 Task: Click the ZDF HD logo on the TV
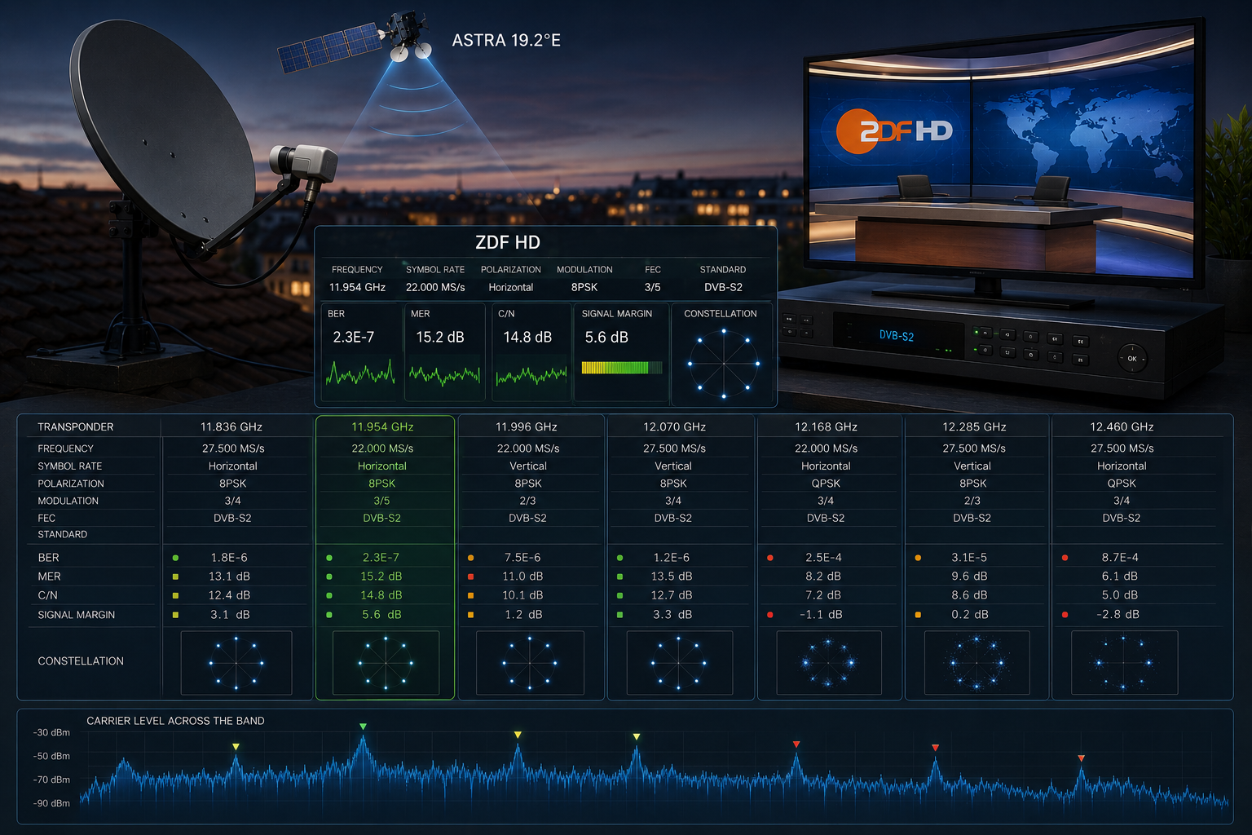894,130
